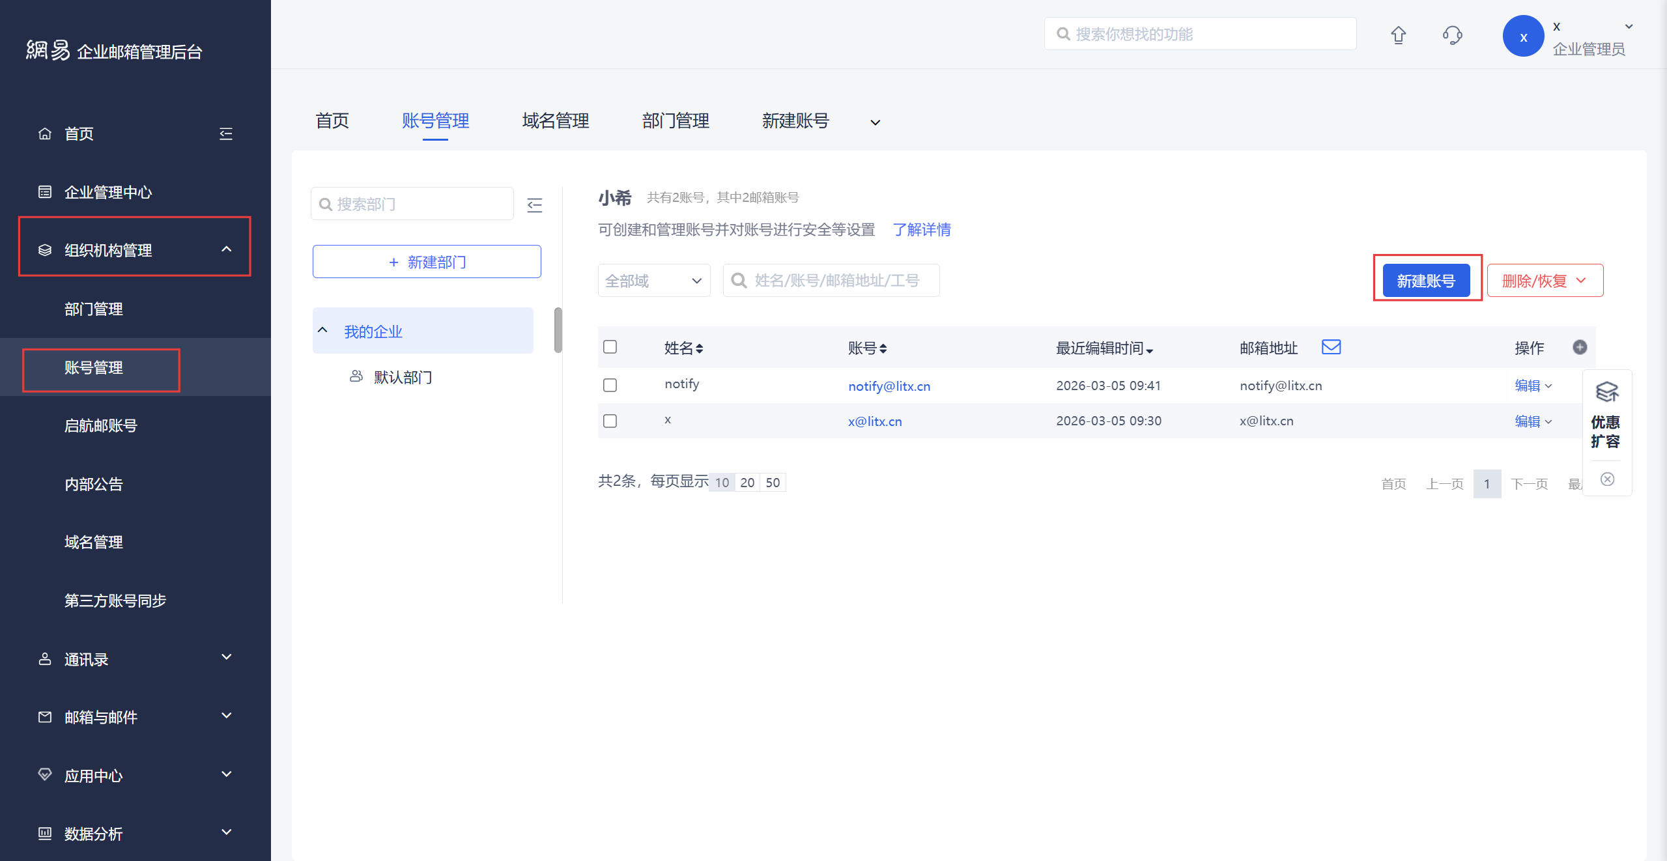Click the 优惠扩容 expansion icon on right edge
Viewport: 1667px width, 861px height.
coord(1607,391)
